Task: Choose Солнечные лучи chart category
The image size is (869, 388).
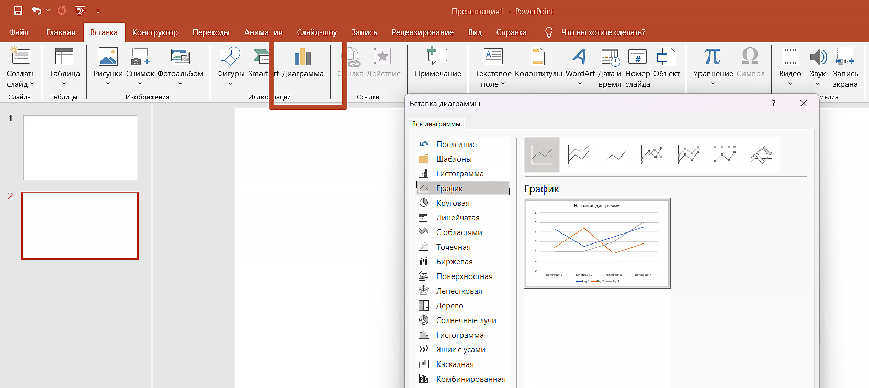Action: [463, 320]
